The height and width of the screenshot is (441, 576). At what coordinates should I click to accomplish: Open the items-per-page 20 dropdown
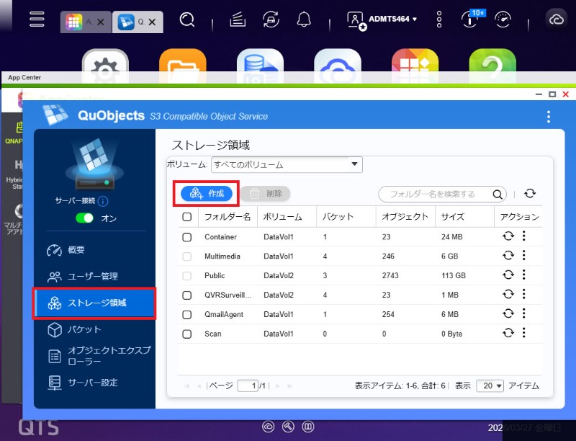tap(490, 386)
